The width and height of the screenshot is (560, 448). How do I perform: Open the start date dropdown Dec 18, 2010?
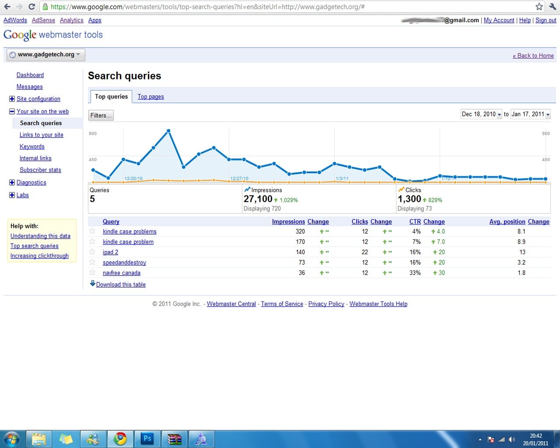(x=481, y=114)
